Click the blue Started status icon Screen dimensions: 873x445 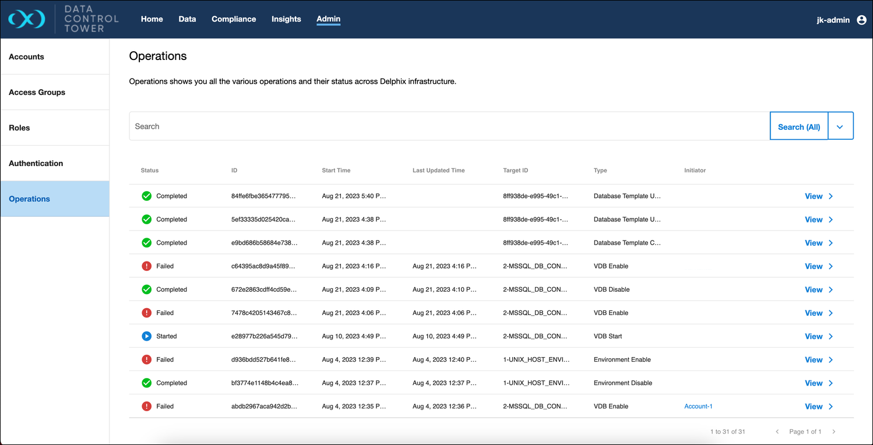[147, 336]
